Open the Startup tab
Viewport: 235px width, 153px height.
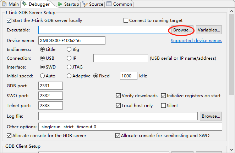pos(69,4)
